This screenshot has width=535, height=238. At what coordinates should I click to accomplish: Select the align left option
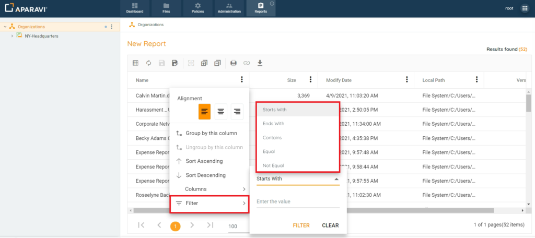pos(204,111)
